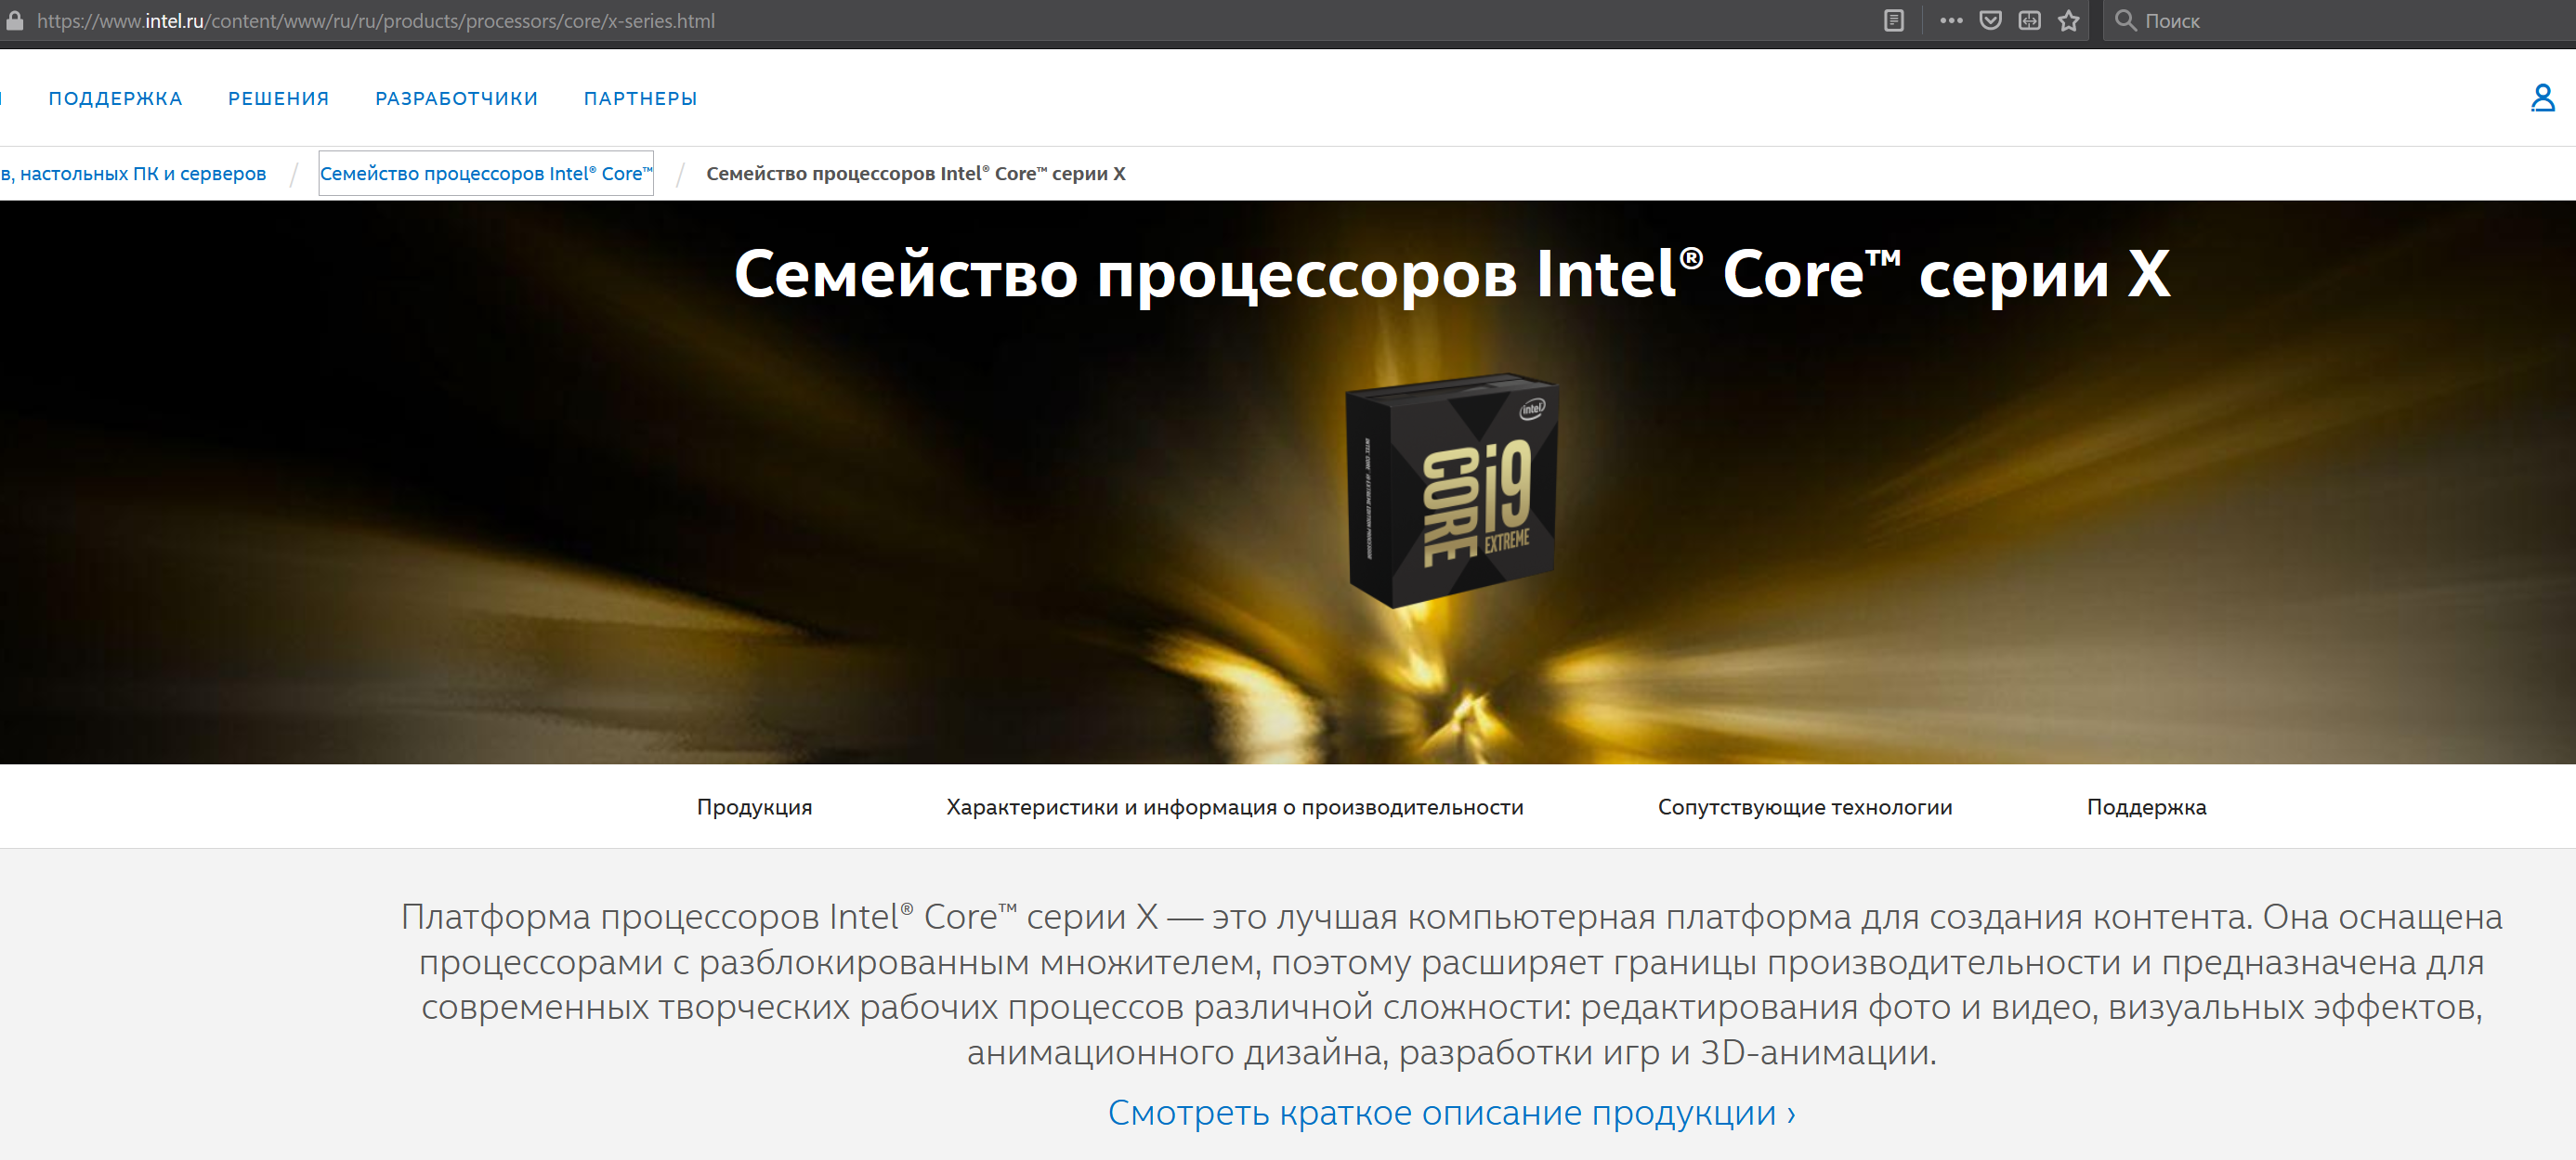2576x1160 pixels.
Task: Open Семейство процессоров Intel Core breadcrumb link
Action: [x=486, y=173]
